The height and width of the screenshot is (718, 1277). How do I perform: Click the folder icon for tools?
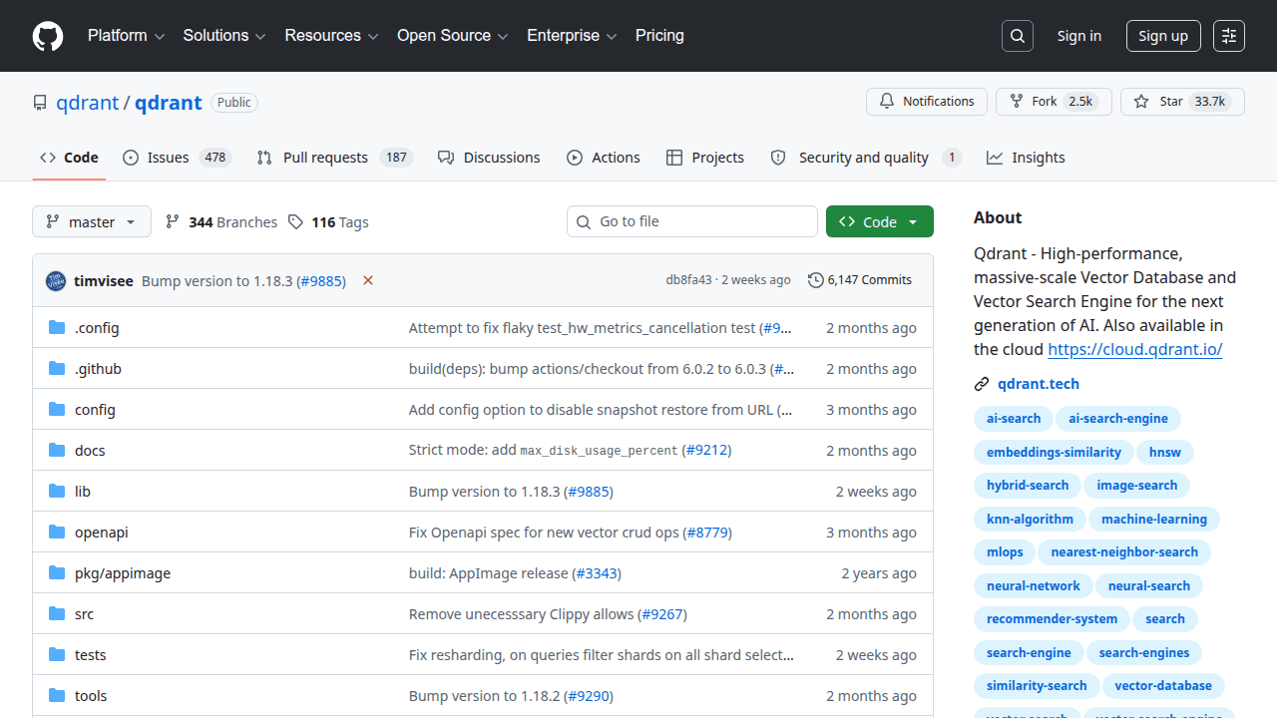click(57, 696)
